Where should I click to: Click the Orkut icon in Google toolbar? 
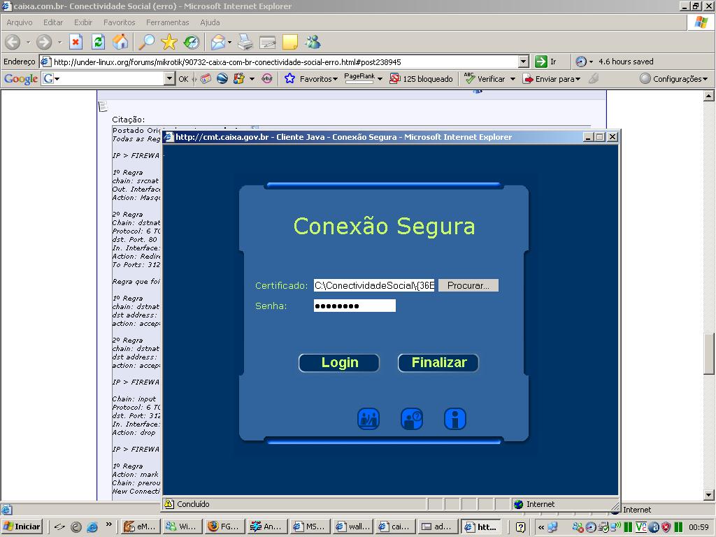267,78
